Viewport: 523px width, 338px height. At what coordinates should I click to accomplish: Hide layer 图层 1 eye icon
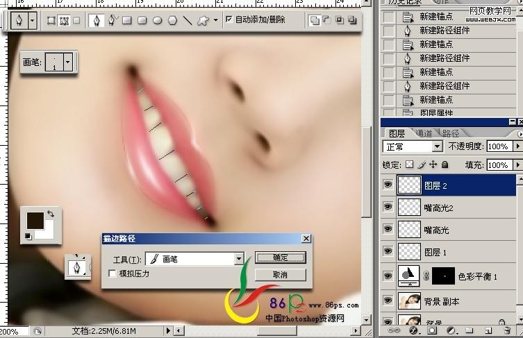pyautogui.click(x=388, y=251)
